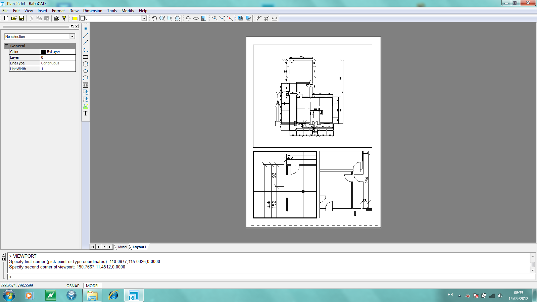Open the View menu

[x=29, y=11]
